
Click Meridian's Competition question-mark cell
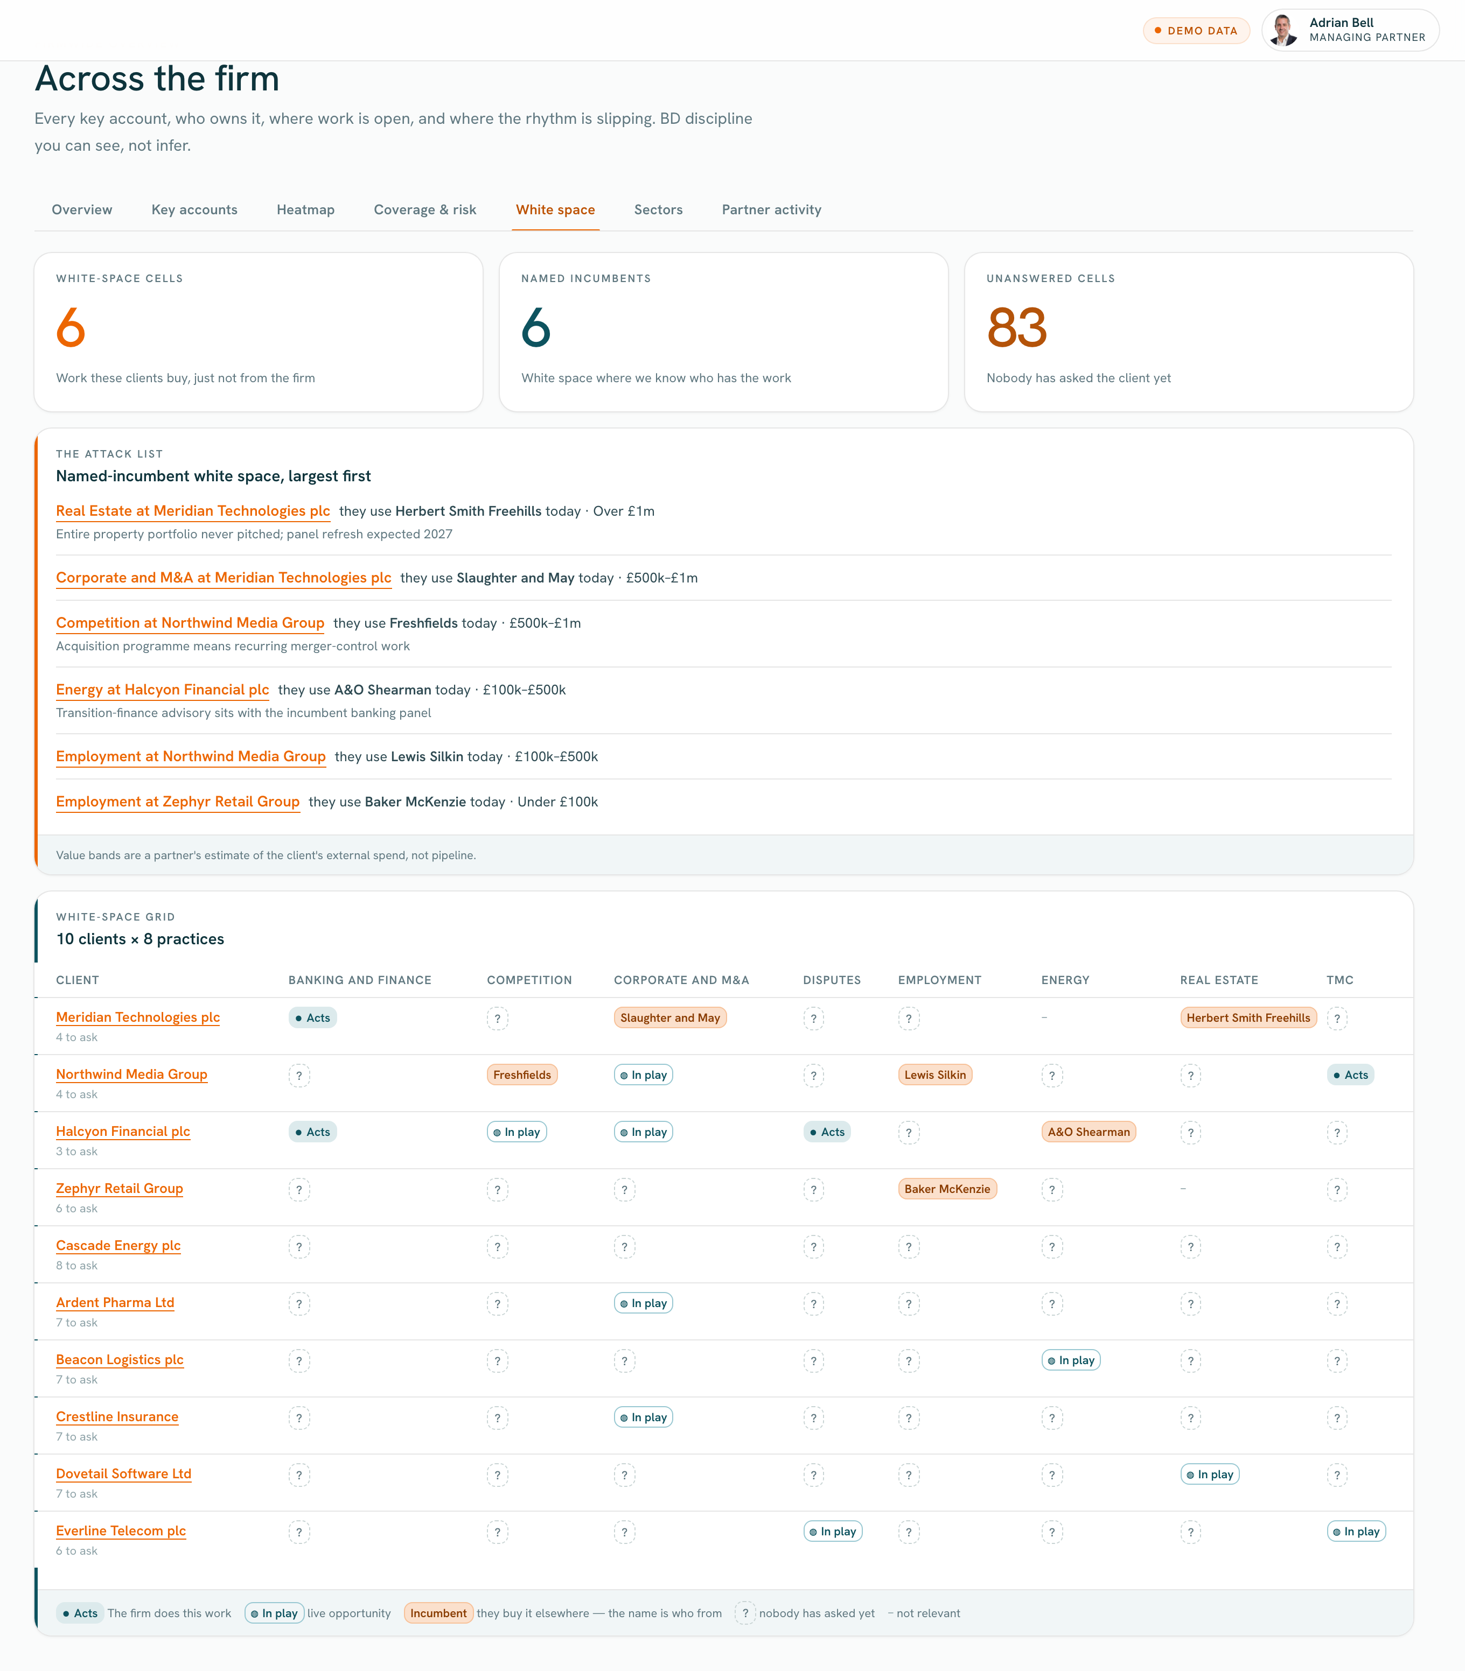(498, 1019)
